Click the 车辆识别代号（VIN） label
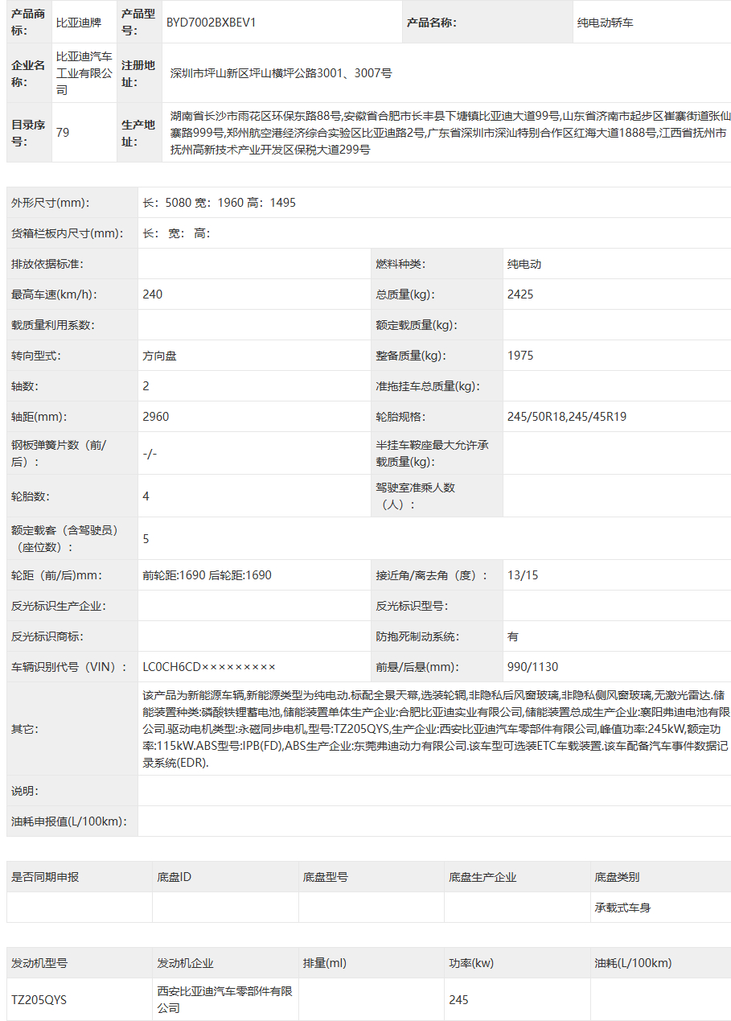The width and height of the screenshot is (731, 1021). click(69, 667)
